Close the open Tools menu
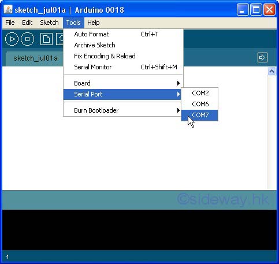Image resolution: width=279 pixels, height=264 pixels. [73, 23]
